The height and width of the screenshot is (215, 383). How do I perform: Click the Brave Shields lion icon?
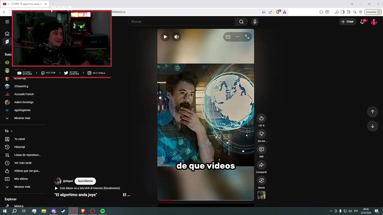click(x=278, y=12)
